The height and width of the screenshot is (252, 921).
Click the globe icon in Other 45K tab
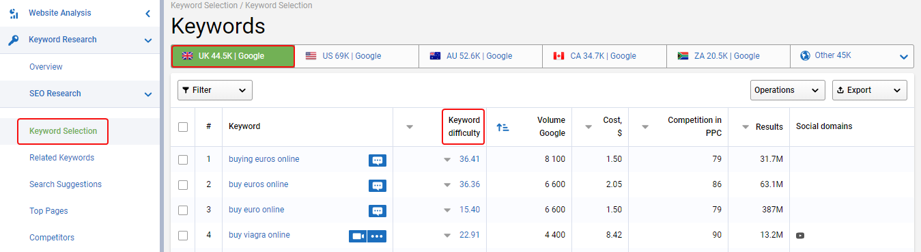[x=805, y=56]
